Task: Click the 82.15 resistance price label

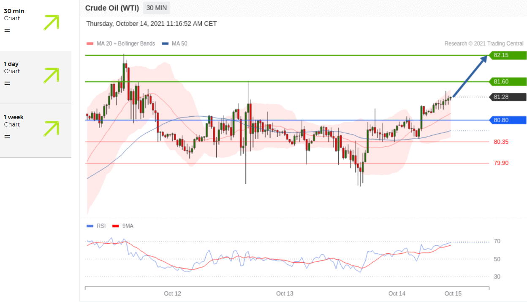Action: click(507, 55)
